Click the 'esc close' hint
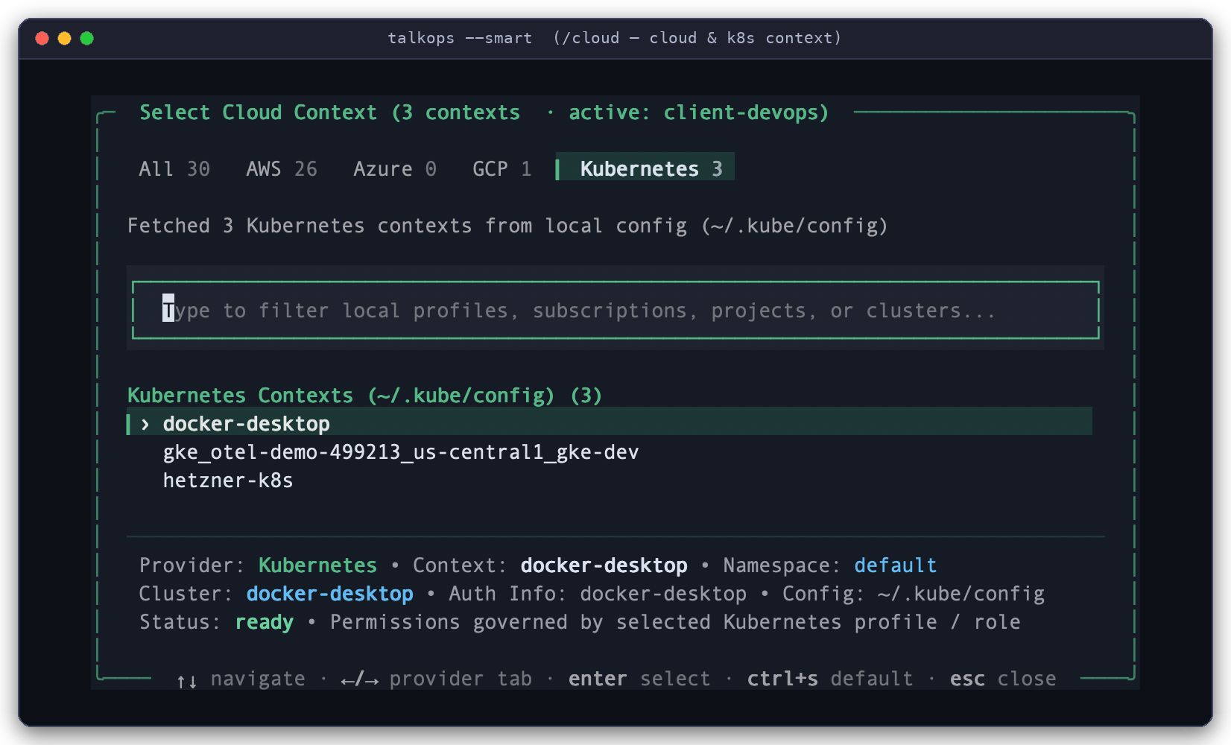The width and height of the screenshot is (1231, 745). pyautogui.click(x=1003, y=679)
